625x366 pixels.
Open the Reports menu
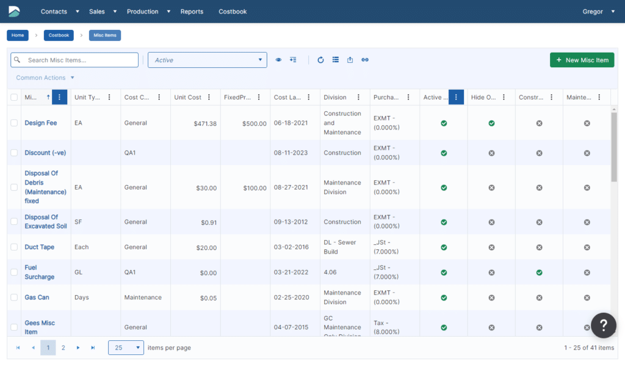coord(192,12)
